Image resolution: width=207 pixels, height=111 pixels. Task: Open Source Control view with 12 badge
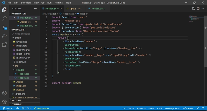4,27
